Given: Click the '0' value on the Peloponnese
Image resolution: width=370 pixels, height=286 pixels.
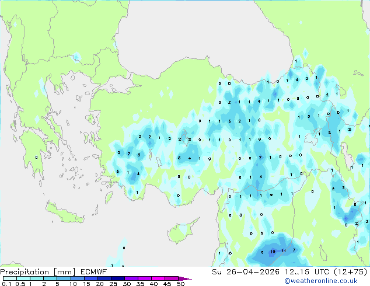Looking at the screenshot, I should [36, 157].
